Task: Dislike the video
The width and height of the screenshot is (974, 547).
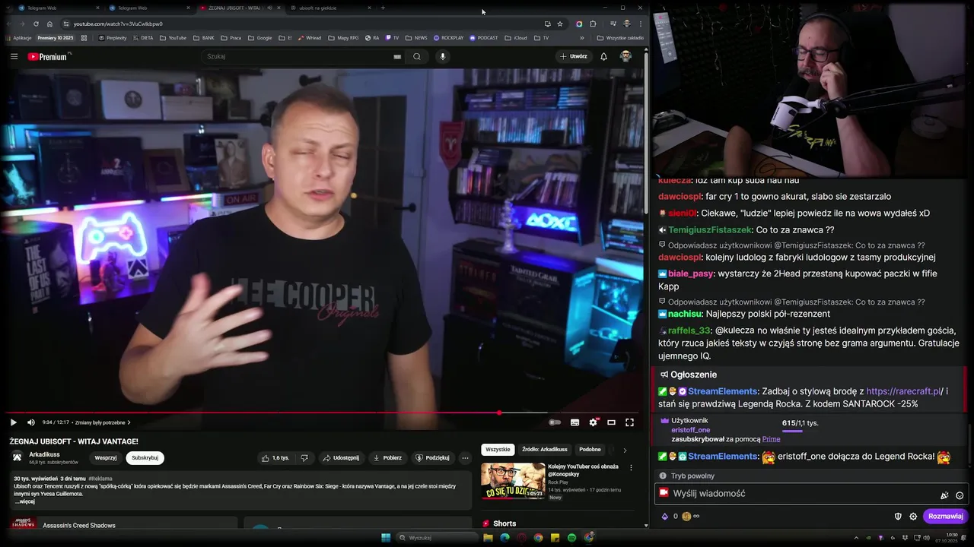Action: tap(304, 458)
